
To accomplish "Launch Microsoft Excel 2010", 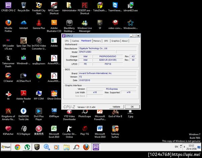I will click(x=54, y=132).
